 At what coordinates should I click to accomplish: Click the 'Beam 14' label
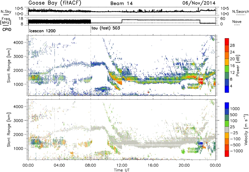coord(121,3)
